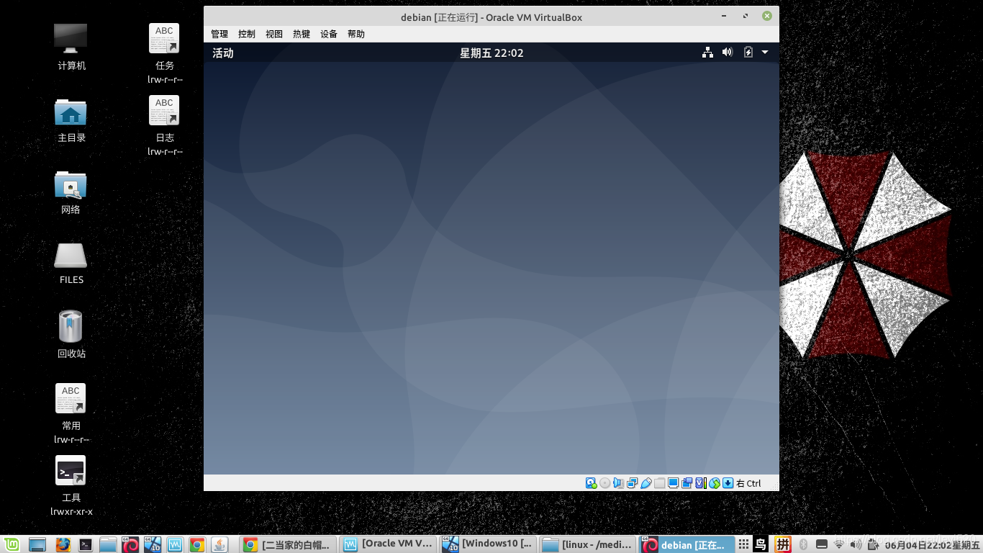This screenshot has height=553, width=983.
Task: Click the video capture indicator
Action: click(687, 483)
